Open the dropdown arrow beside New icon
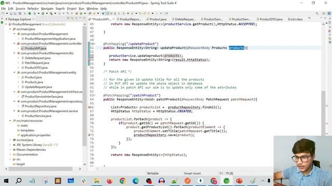The height and width of the screenshot is (186, 332). [7, 13]
